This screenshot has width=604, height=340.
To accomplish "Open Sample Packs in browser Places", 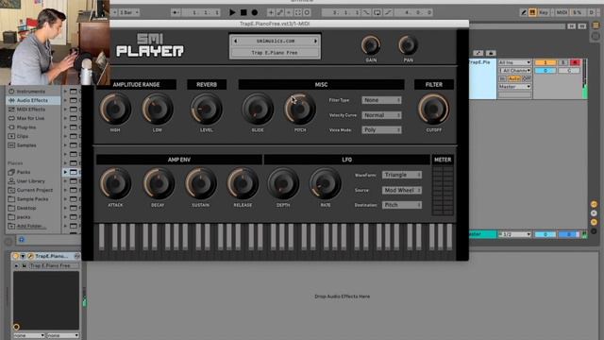I will (33, 199).
